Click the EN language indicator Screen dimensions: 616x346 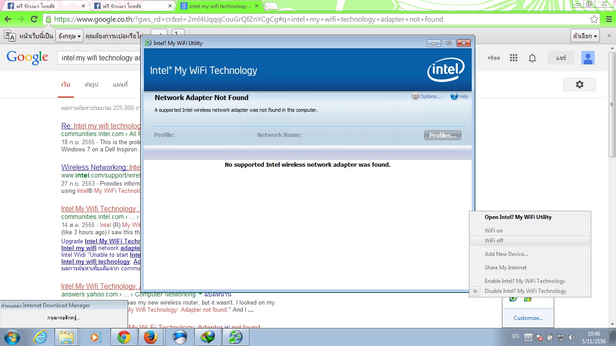point(515,336)
